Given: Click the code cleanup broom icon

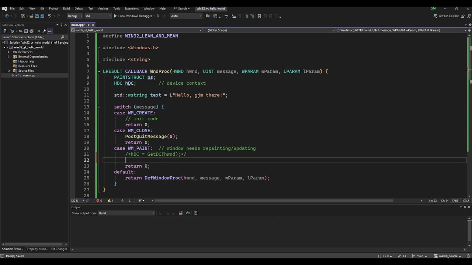Looking at the screenshot, I should pos(140,201).
